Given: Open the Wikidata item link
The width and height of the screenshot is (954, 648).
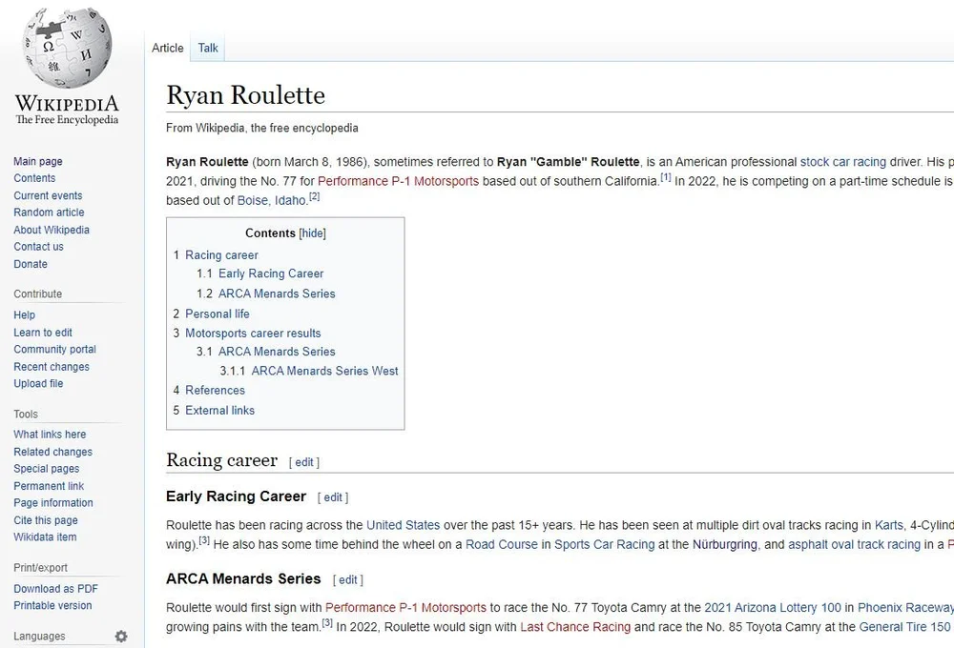Looking at the screenshot, I should [x=44, y=537].
